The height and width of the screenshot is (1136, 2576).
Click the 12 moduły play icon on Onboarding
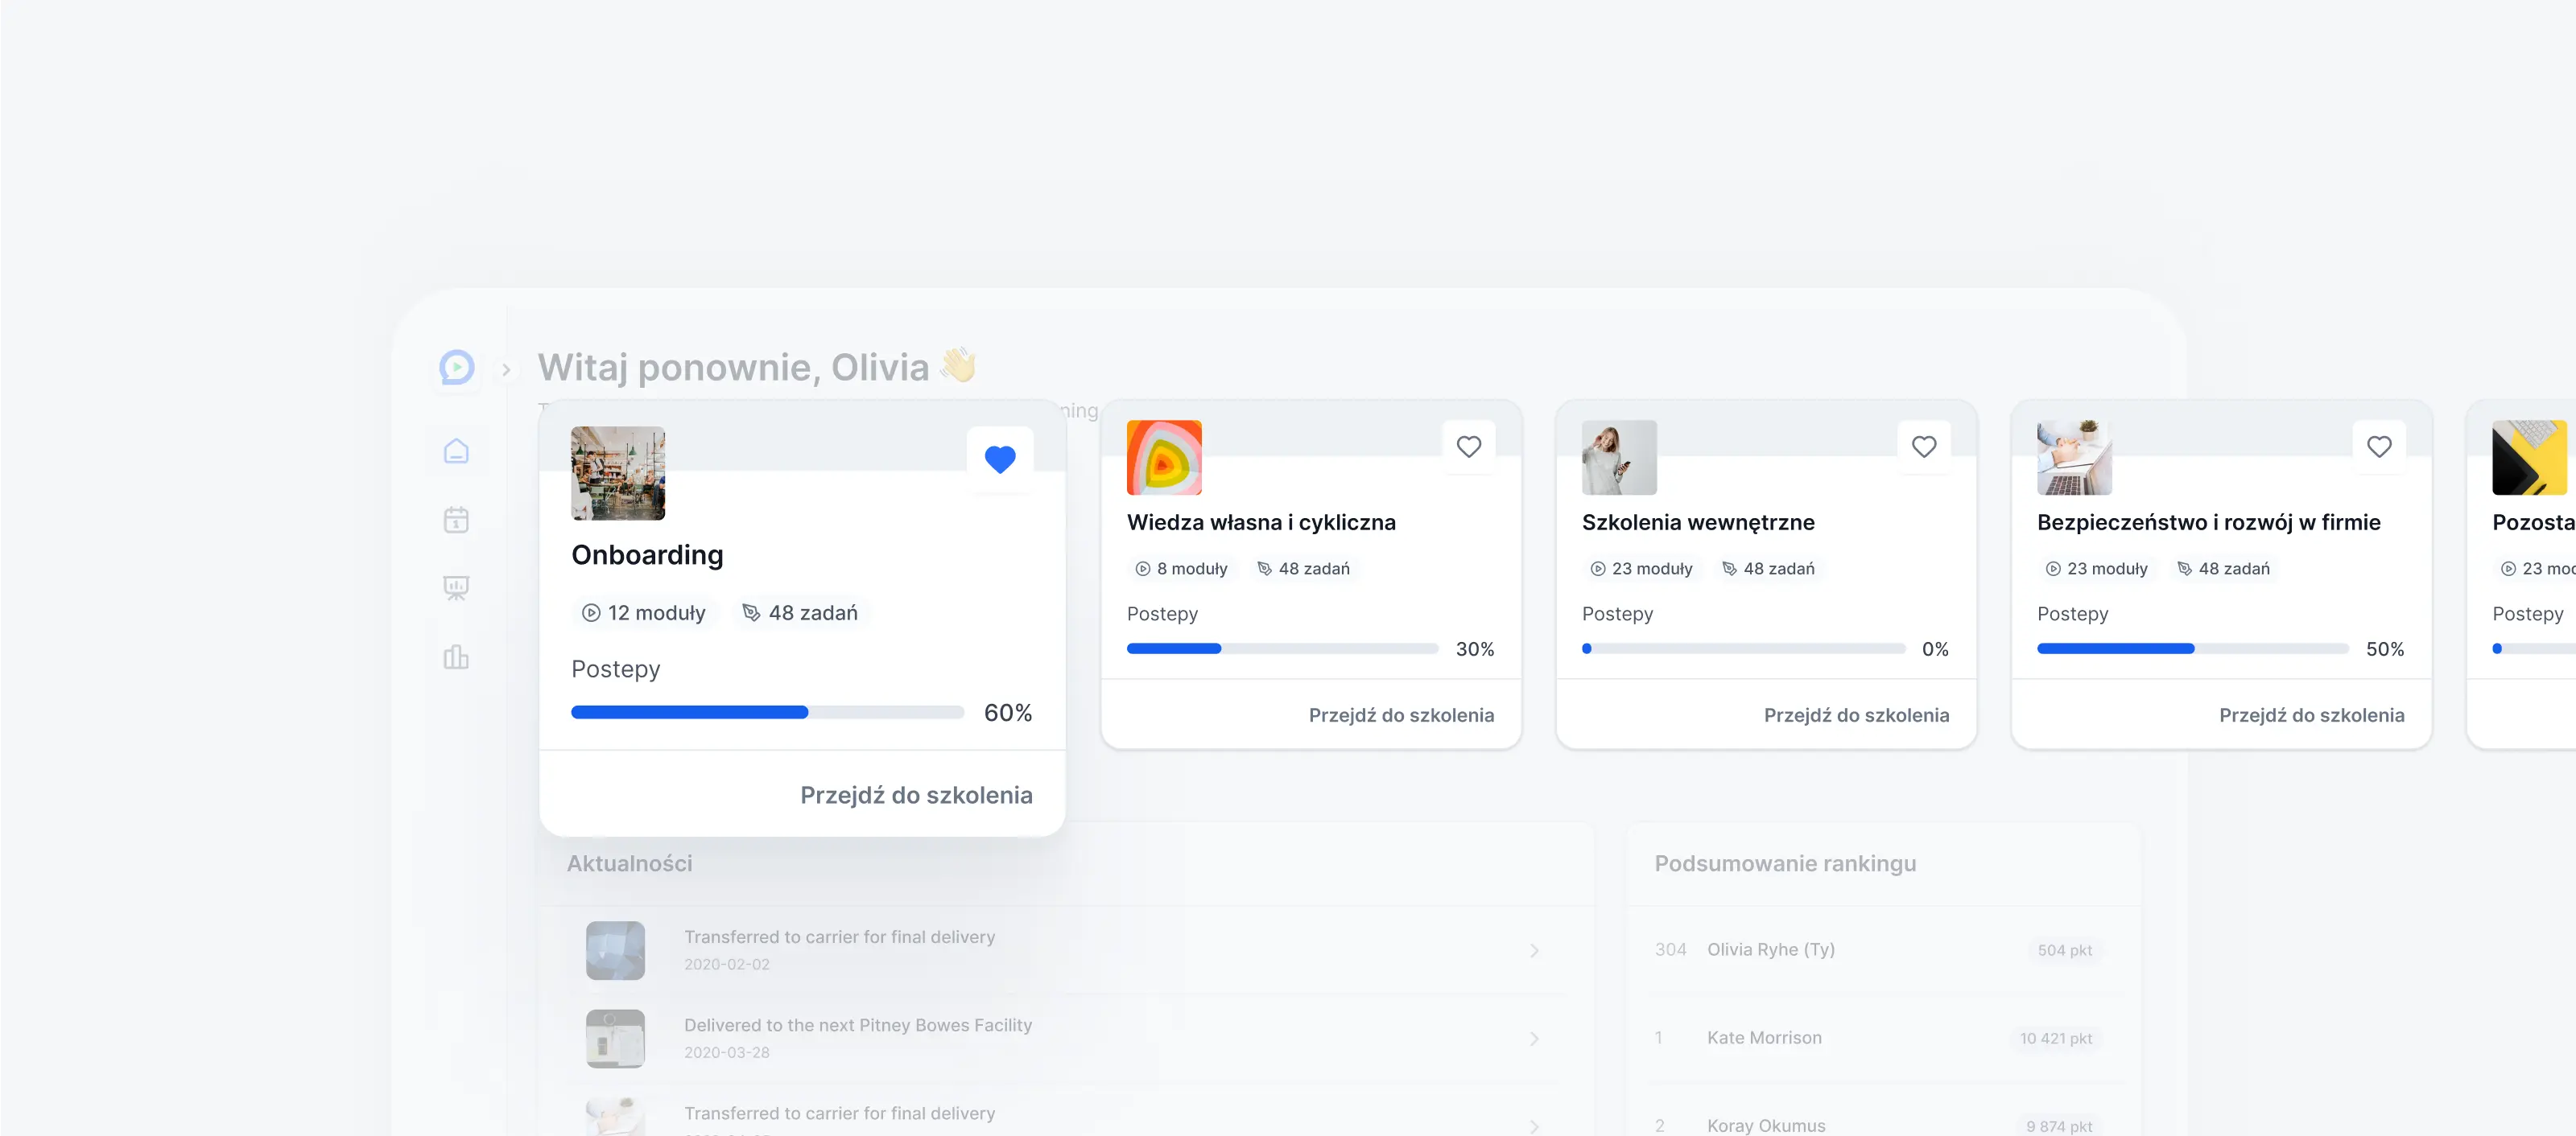pos(591,612)
